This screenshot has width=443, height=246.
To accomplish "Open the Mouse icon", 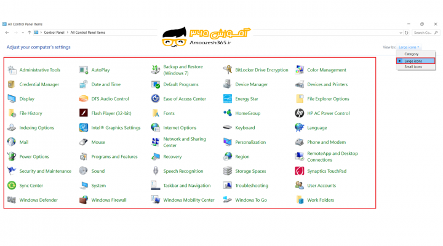I will [x=84, y=142].
